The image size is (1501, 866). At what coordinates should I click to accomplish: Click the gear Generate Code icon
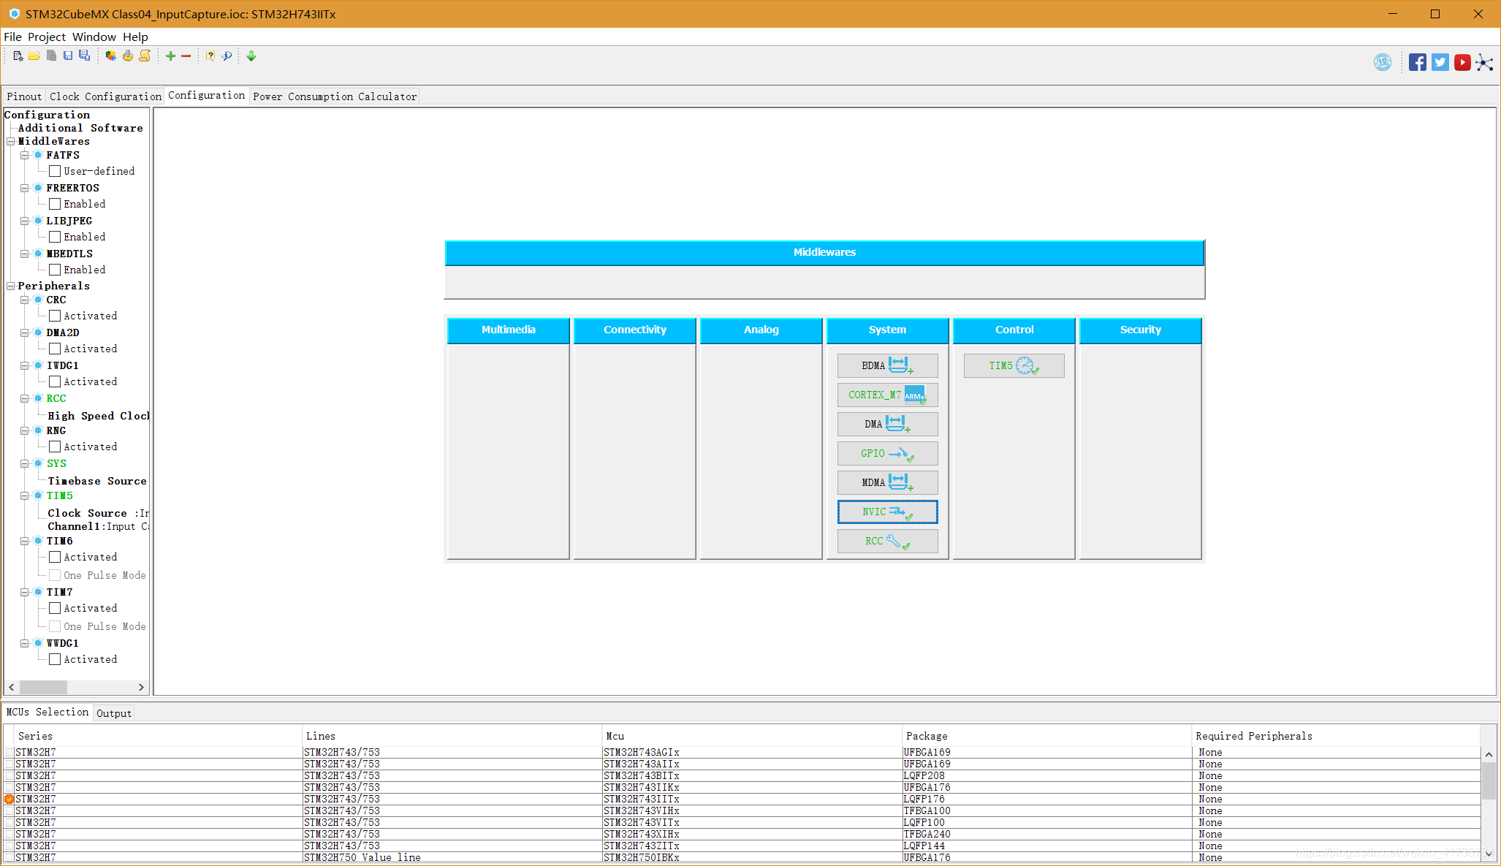[x=128, y=56]
